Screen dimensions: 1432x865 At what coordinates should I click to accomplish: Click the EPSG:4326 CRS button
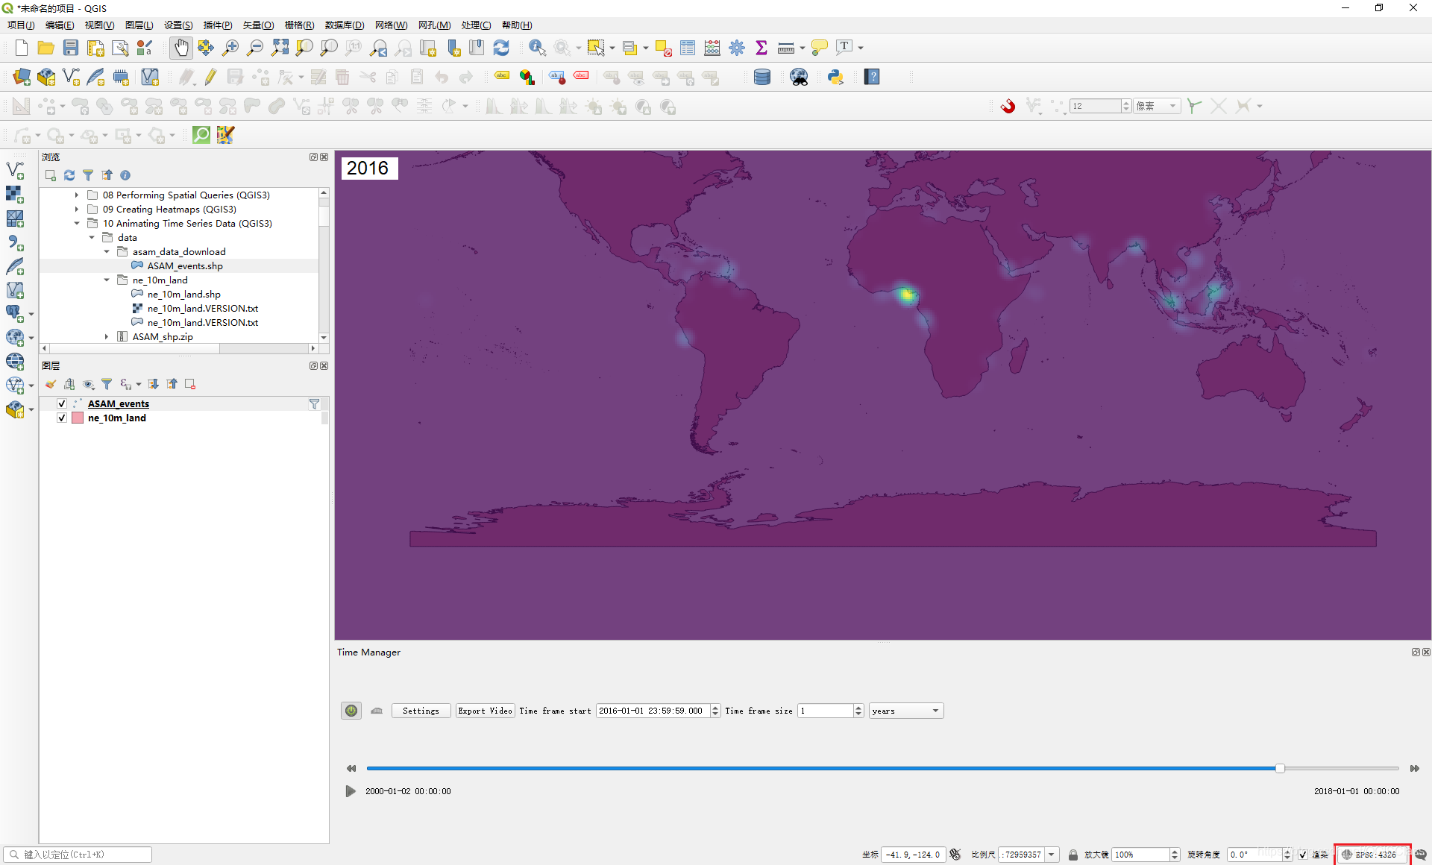[x=1372, y=855]
